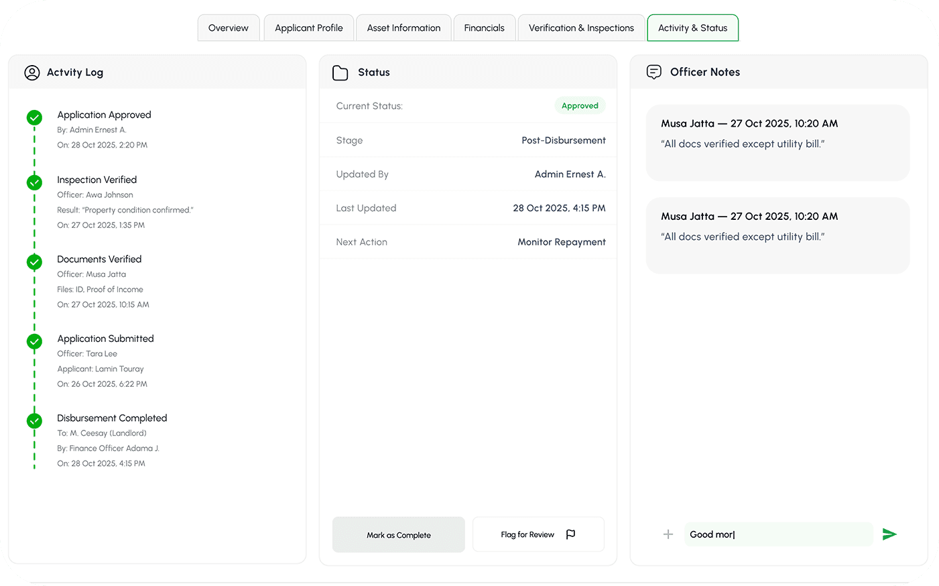
Task: Focus the note input containing "Good mor"
Action: [x=779, y=534]
